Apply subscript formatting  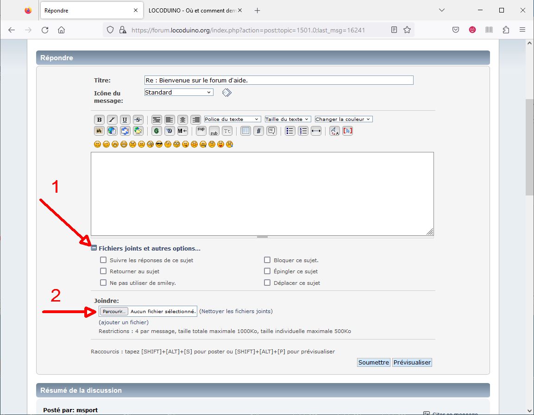click(x=214, y=131)
